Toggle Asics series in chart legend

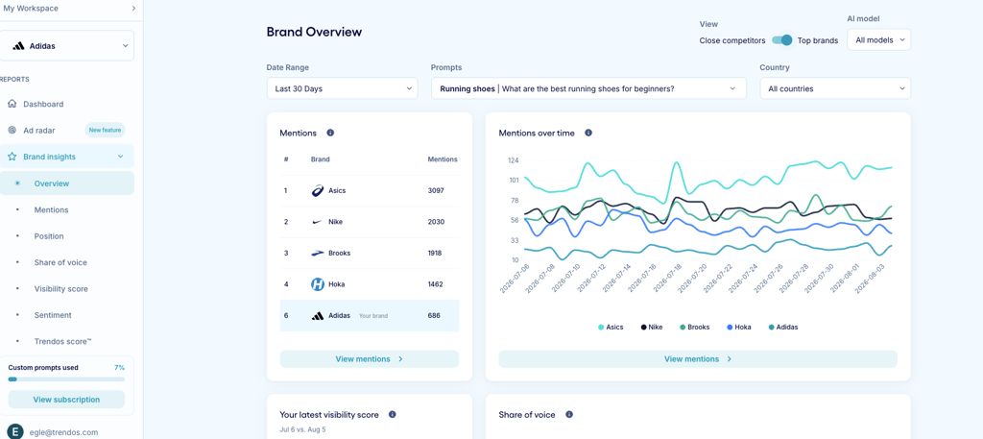point(611,328)
